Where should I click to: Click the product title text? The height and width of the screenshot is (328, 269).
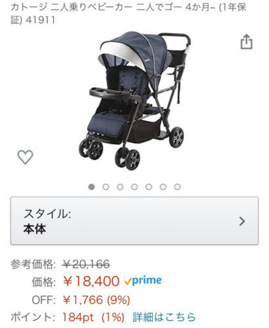coord(128,13)
